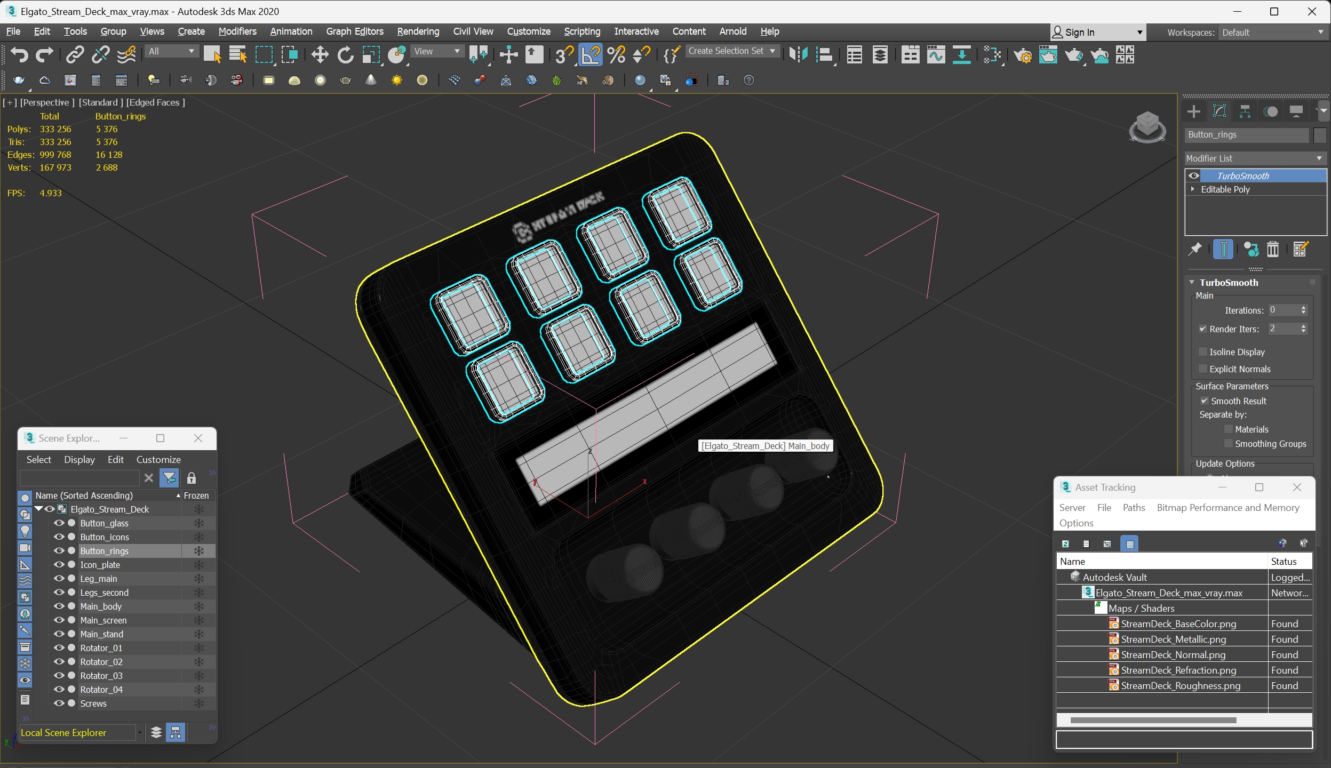Click the Asset Tracking refresh icon
This screenshot has width=1331, height=768.
(1065, 543)
